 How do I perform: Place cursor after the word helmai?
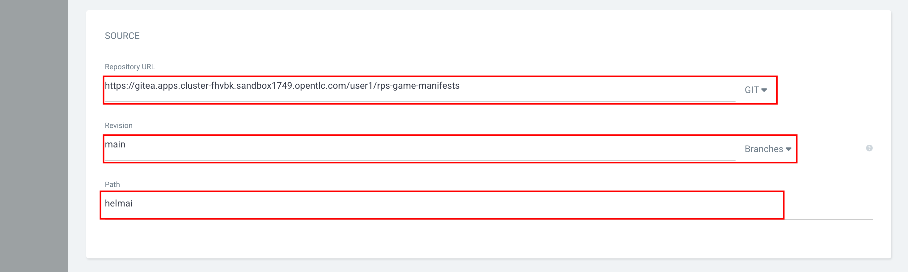[133, 204]
